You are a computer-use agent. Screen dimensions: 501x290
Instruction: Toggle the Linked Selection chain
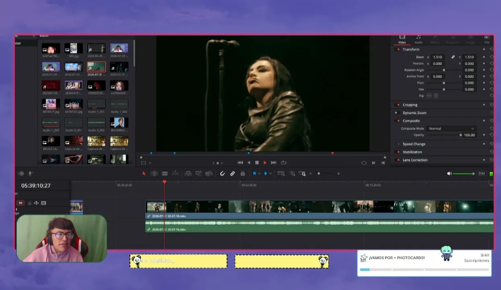(x=232, y=174)
